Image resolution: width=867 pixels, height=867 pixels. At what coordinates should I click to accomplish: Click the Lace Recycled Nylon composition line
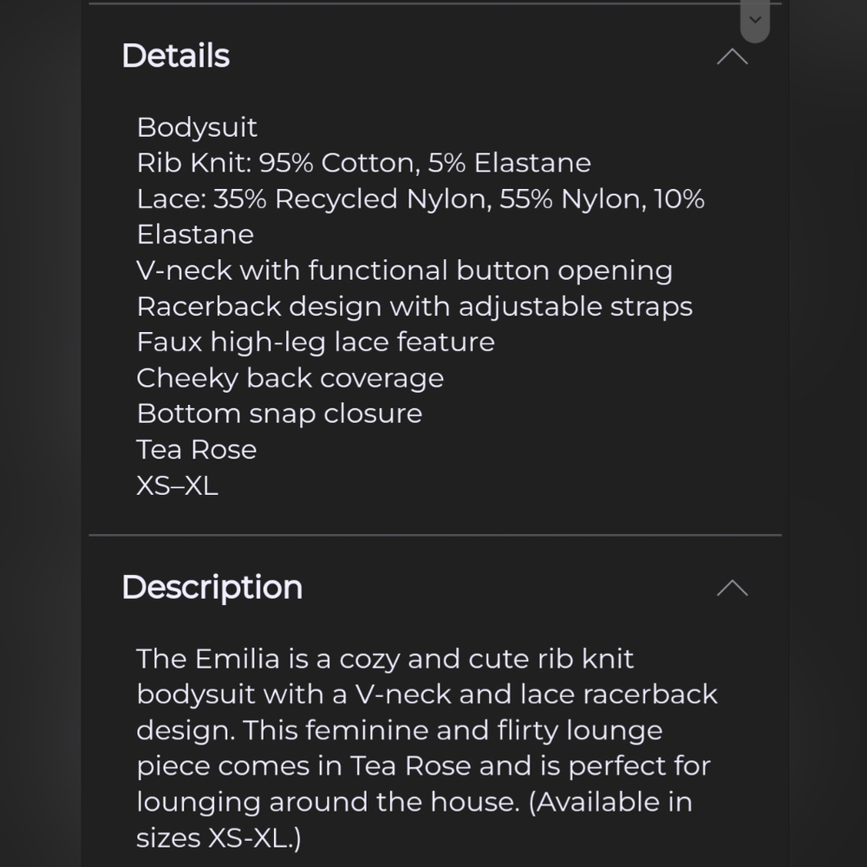420,199
